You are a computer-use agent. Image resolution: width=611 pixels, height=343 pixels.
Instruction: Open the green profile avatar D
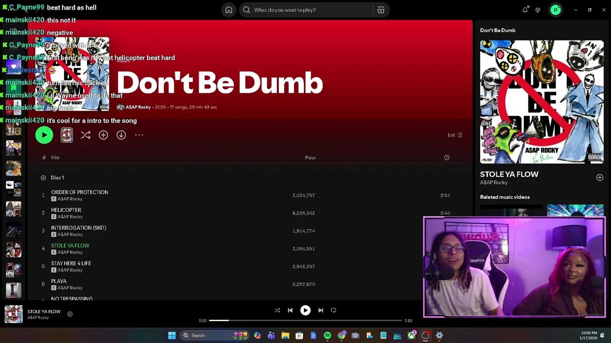click(x=556, y=10)
